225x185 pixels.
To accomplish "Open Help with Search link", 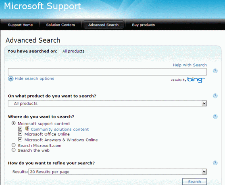I will point(190,65).
